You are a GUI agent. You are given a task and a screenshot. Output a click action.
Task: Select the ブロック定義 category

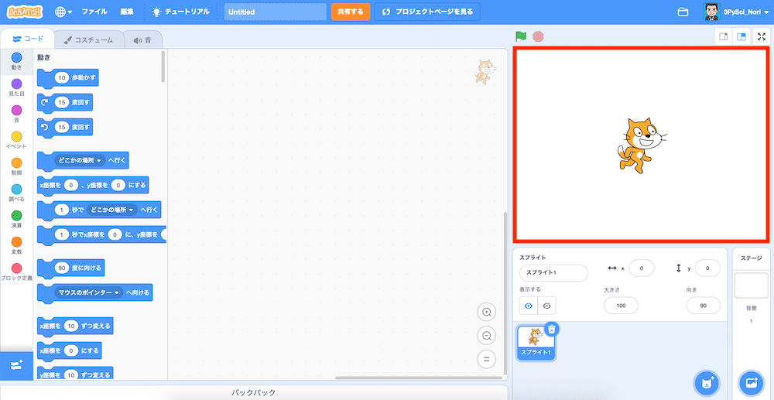pos(16,272)
